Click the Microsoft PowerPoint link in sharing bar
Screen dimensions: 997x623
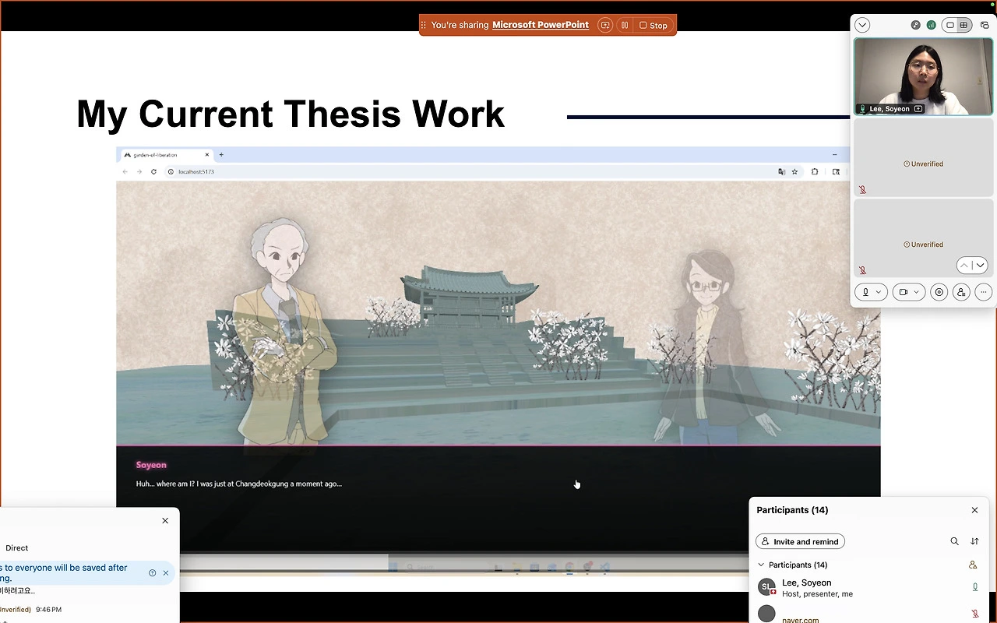point(541,25)
